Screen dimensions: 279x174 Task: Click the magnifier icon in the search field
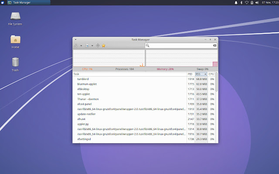(147, 46)
